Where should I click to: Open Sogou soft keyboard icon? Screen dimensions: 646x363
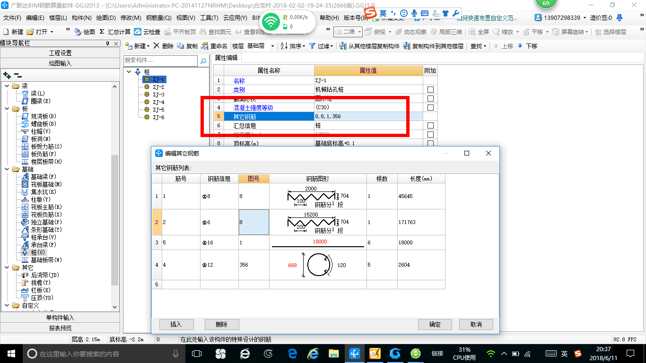tap(425, 13)
